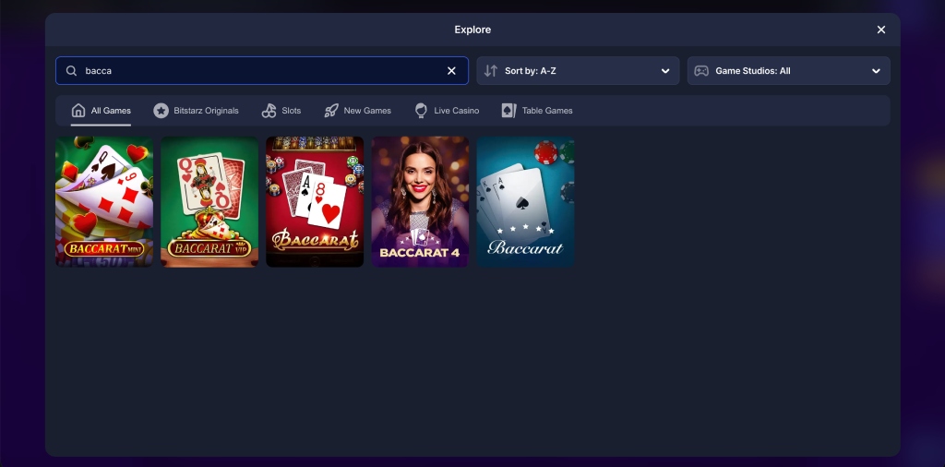Open the blue Baccarat game thumbnail
945x467 pixels.
(525, 201)
